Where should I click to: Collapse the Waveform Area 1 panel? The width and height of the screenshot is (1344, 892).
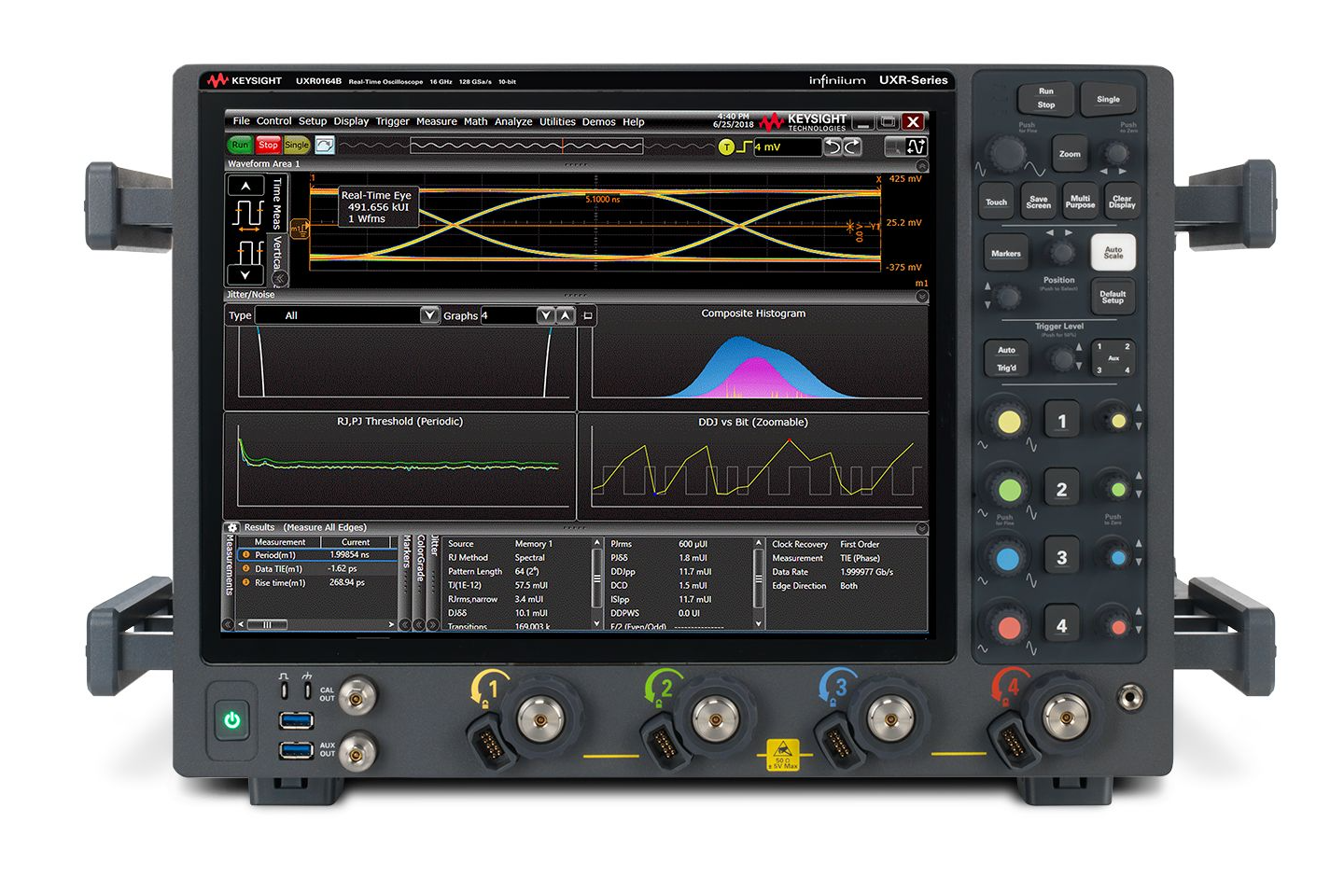(921, 164)
